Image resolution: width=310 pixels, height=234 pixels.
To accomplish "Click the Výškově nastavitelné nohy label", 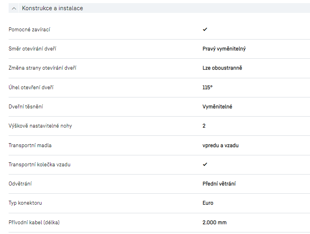I will tap(40, 126).
